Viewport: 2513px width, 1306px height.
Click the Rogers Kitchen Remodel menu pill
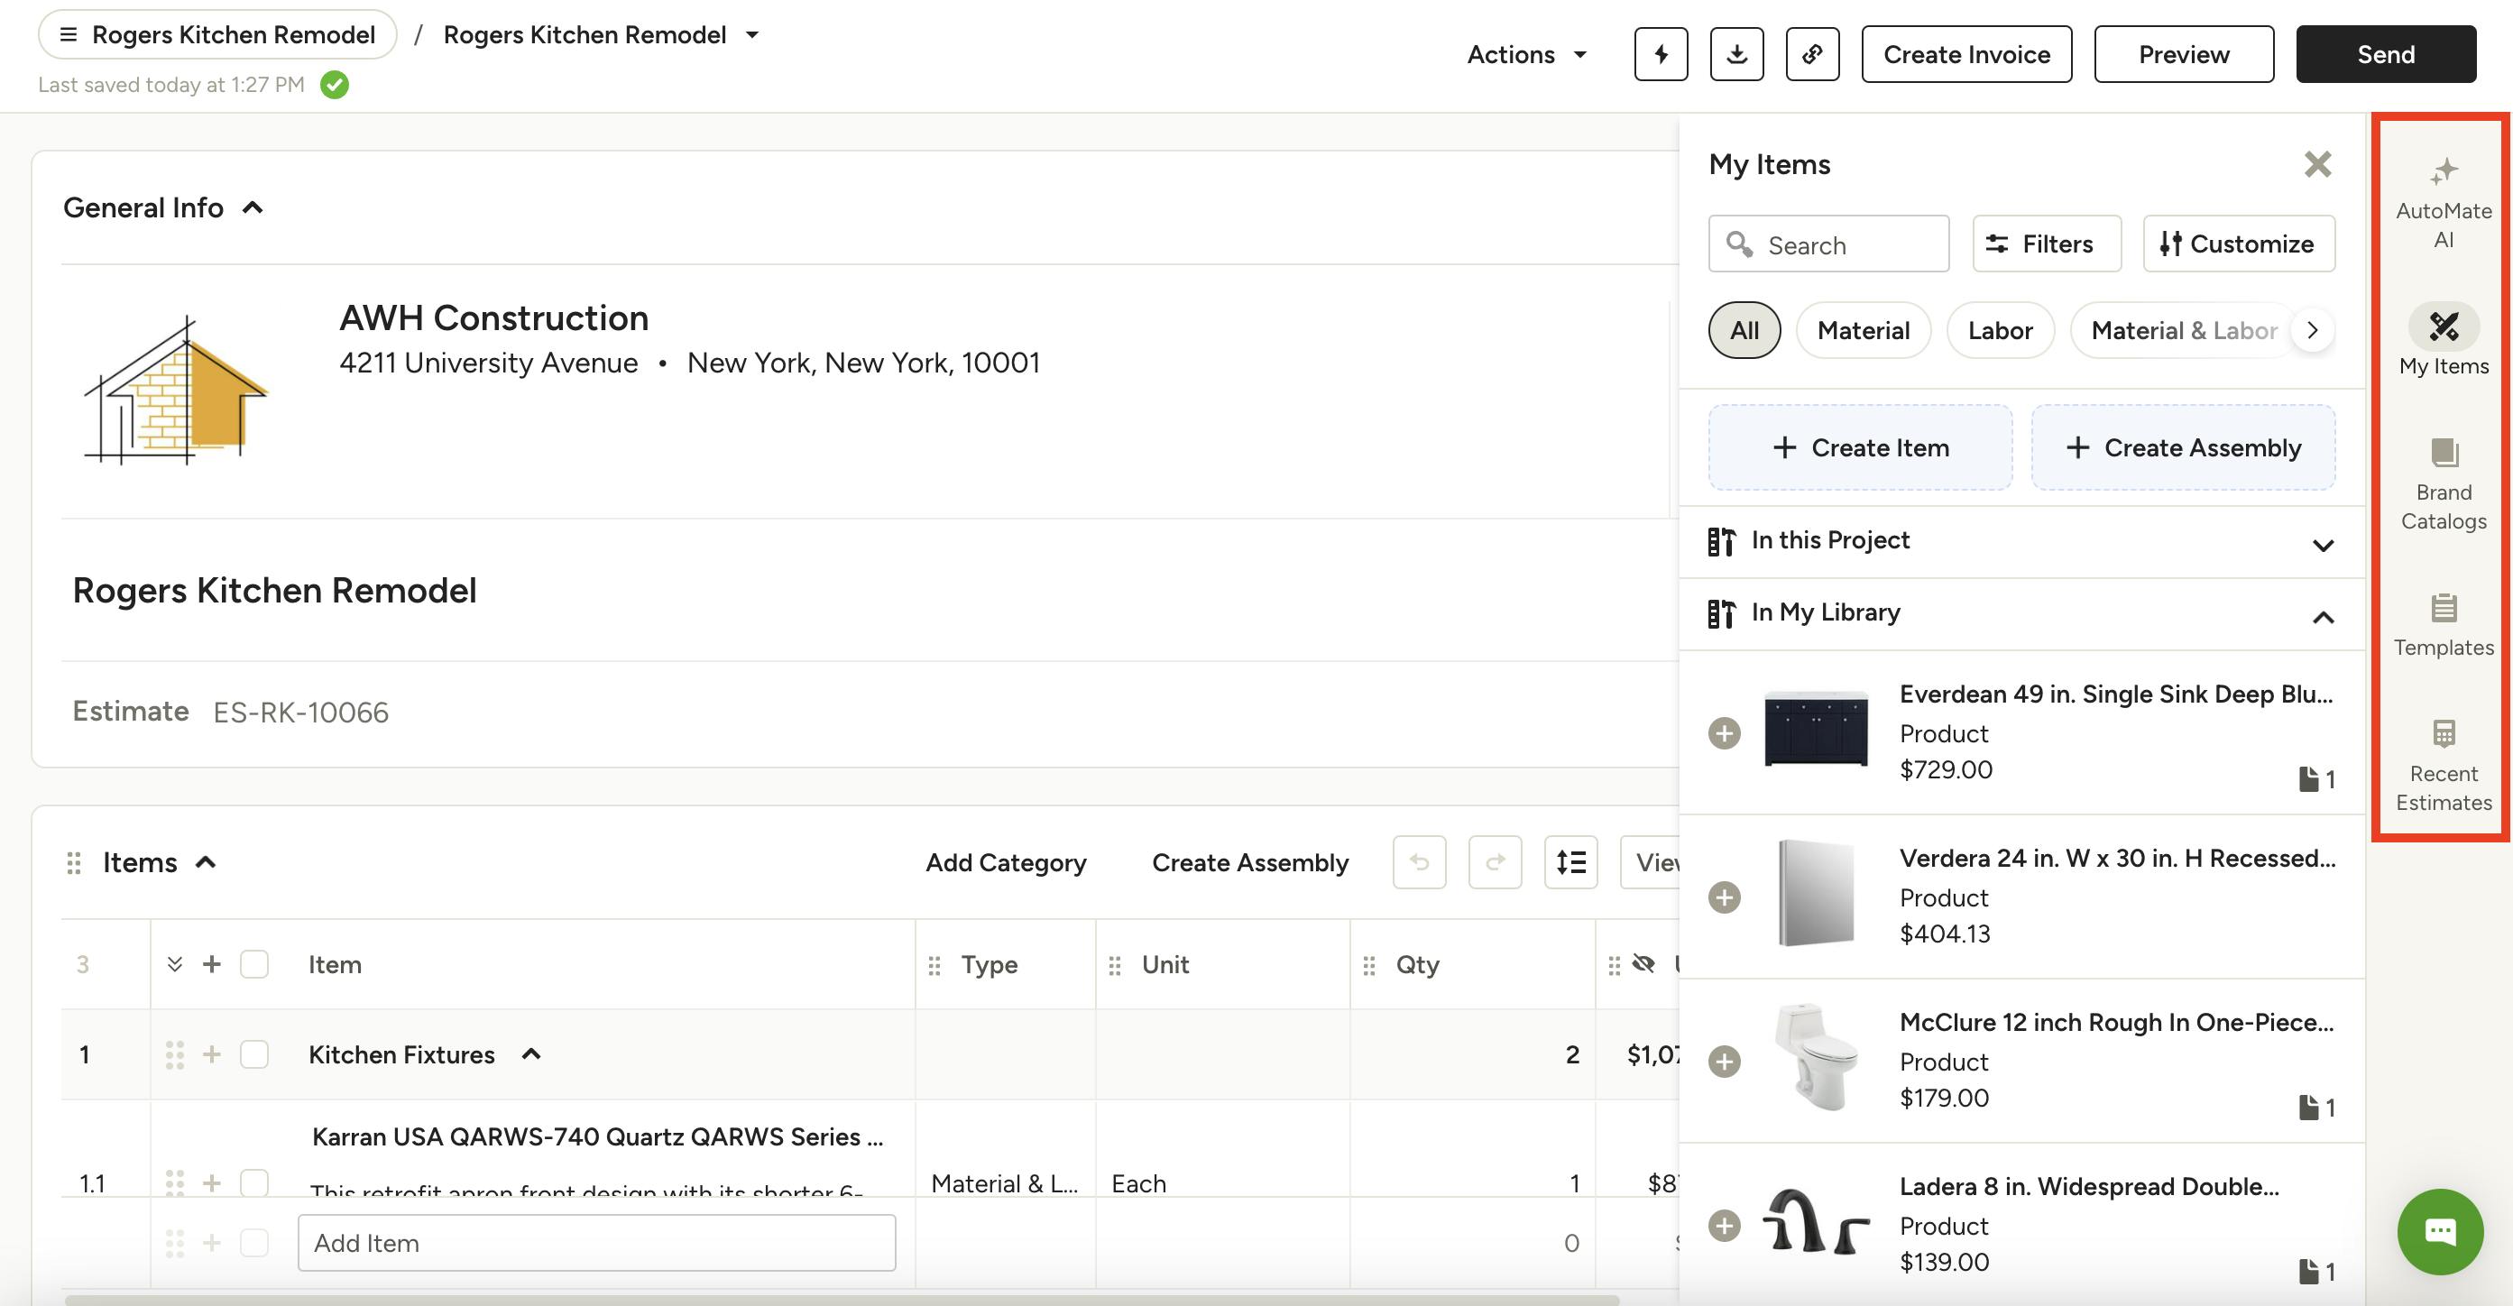[x=216, y=34]
